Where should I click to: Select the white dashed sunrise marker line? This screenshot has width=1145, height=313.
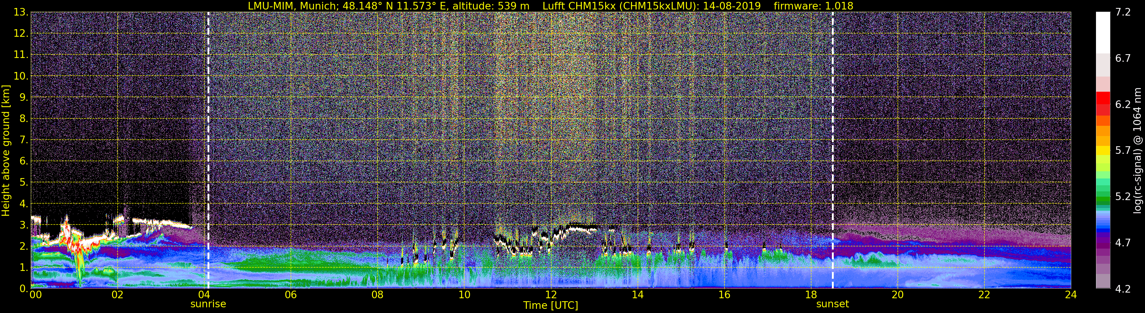pyautogui.click(x=208, y=150)
